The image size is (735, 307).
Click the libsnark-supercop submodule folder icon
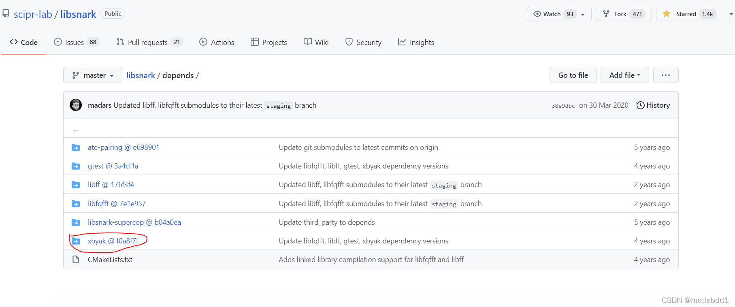[x=76, y=222]
